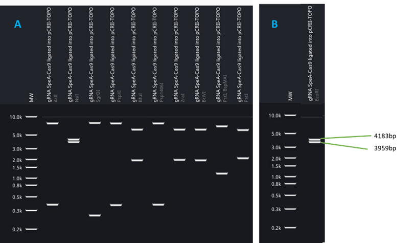Click the 10.0k ladder band in panel A
This screenshot has height=243, width=416.
point(32,117)
